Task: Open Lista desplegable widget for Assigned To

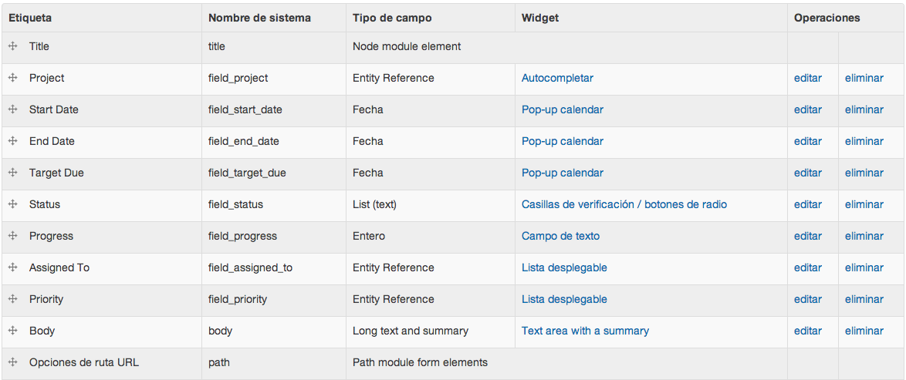Action: pos(564,267)
